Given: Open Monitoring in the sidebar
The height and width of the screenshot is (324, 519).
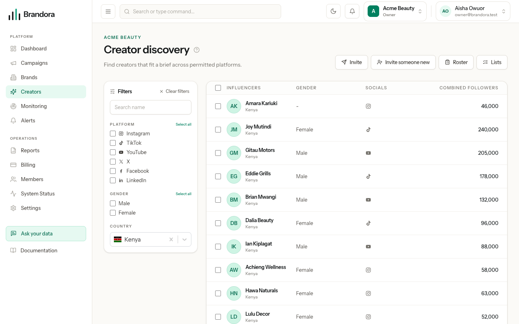Looking at the screenshot, I should [46, 106].
